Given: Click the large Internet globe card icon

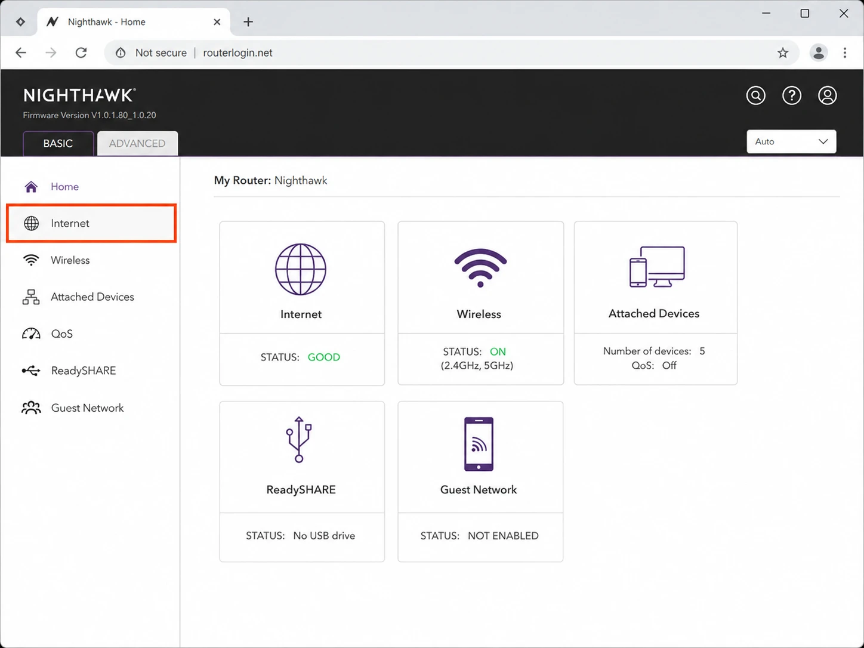Looking at the screenshot, I should click(301, 269).
